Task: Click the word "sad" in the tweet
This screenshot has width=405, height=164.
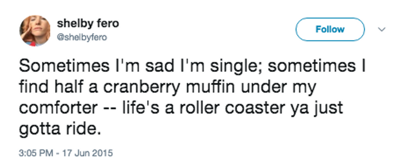Action: pos(160,66)
